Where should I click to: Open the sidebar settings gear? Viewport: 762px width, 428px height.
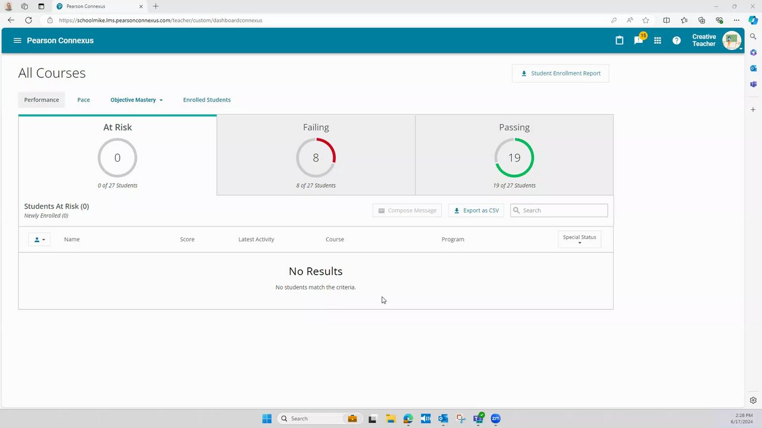tap(753, 400)
